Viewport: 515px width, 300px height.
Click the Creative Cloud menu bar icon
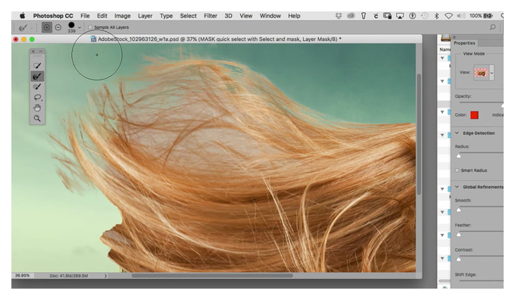pyautogui.click(x=351, y=16)
